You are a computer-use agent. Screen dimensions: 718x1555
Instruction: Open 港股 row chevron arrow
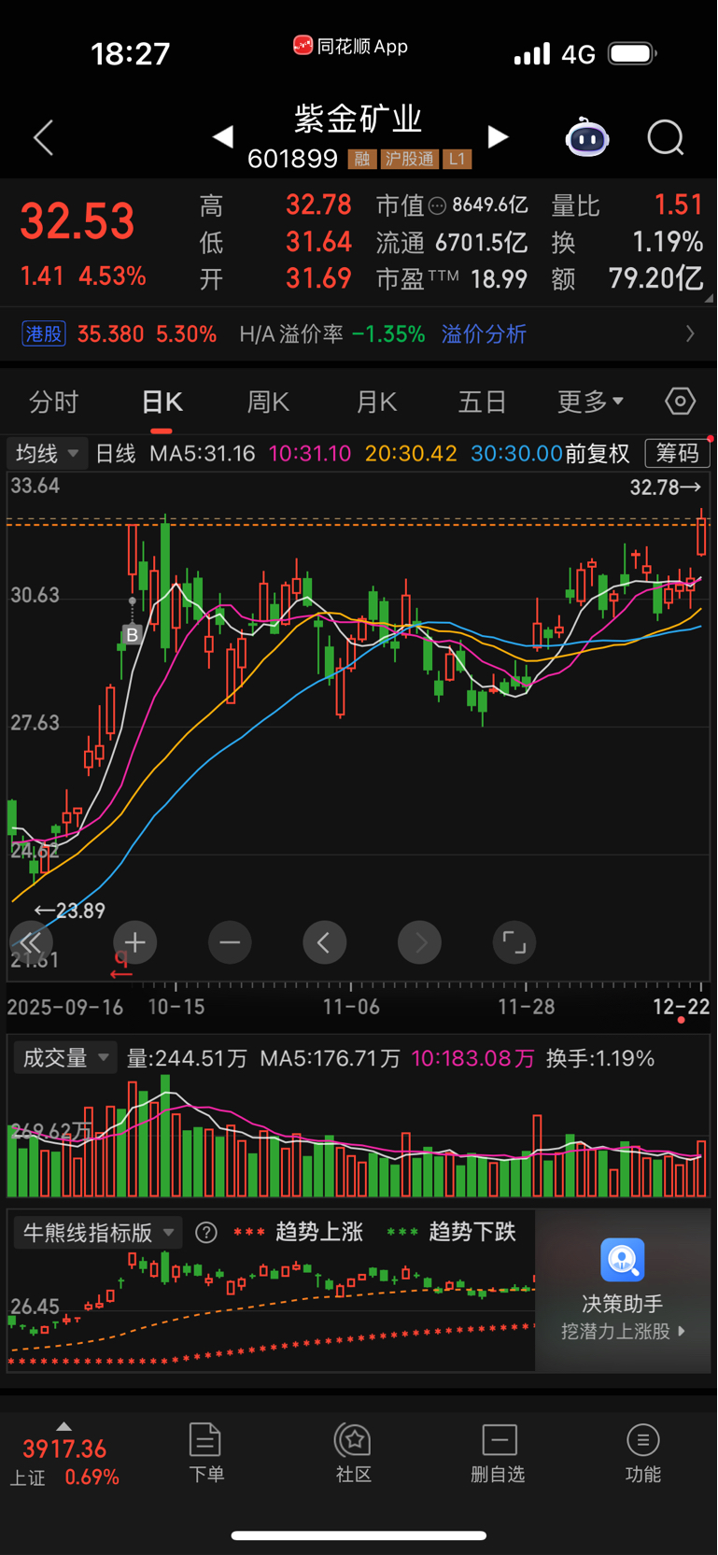coord(690,333)
